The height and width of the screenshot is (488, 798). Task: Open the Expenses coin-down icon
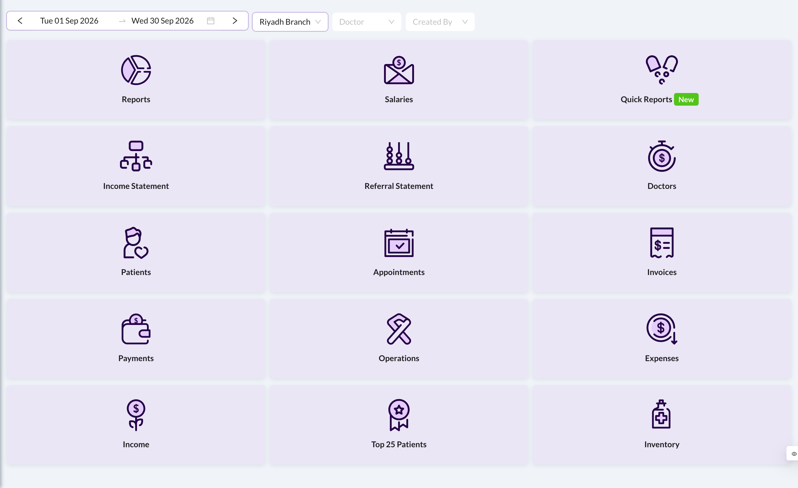[662, 329]
